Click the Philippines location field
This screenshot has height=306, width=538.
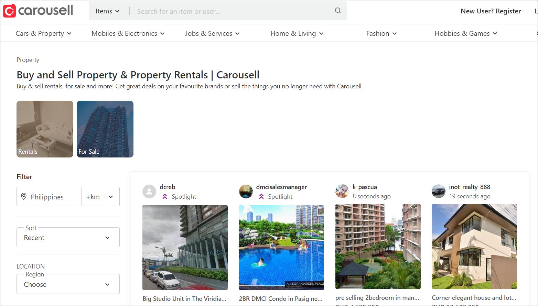click(49, 197)
